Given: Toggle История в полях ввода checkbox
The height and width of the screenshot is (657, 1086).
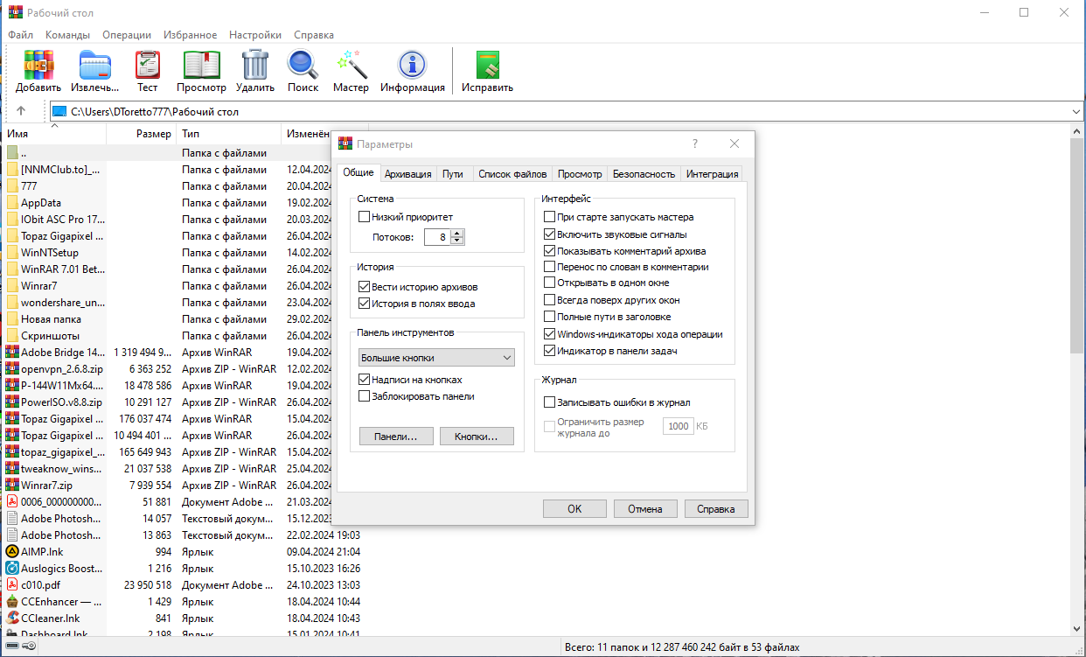Looking at the screenshot, I should point(365,304).
